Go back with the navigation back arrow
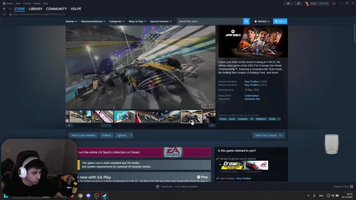The height and width of the screenshot is (200, 356). click(4, 9)
